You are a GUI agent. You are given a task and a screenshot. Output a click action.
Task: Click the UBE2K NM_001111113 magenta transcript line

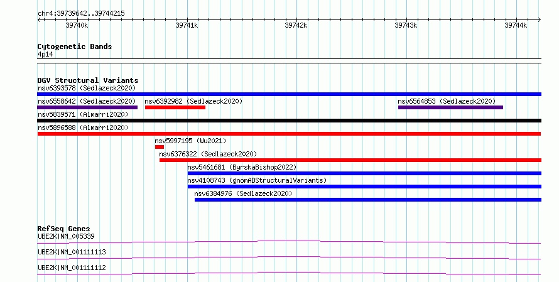(289, 258)
